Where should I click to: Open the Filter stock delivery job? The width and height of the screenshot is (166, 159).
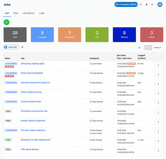click(x=30, y=149)
